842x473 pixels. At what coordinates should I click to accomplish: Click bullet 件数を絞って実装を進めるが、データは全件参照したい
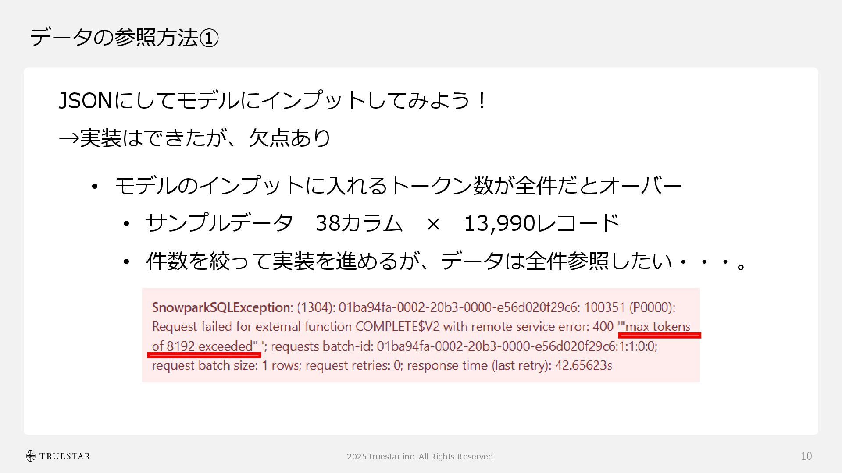click(x=446, y=261)
